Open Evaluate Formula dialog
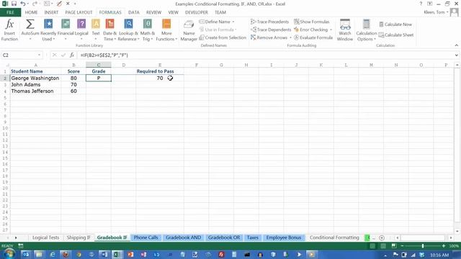 coord(313,37)
